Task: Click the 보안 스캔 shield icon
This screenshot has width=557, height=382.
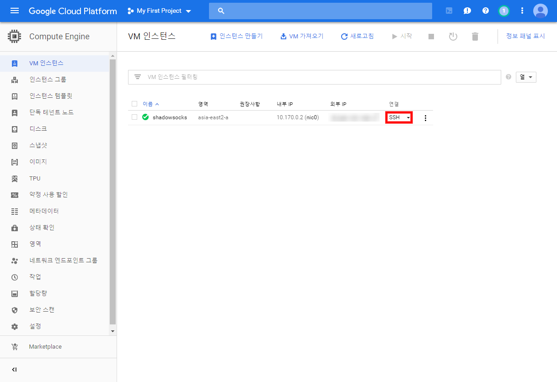Action: click(15, 310)
